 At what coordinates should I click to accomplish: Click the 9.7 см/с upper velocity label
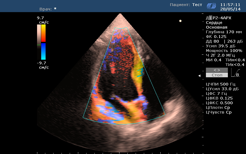click(43, 20)
